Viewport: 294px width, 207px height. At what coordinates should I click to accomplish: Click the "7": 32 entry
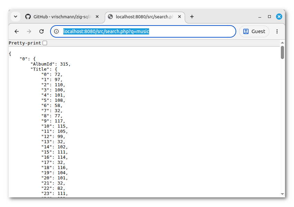click(x=52, y=111)
